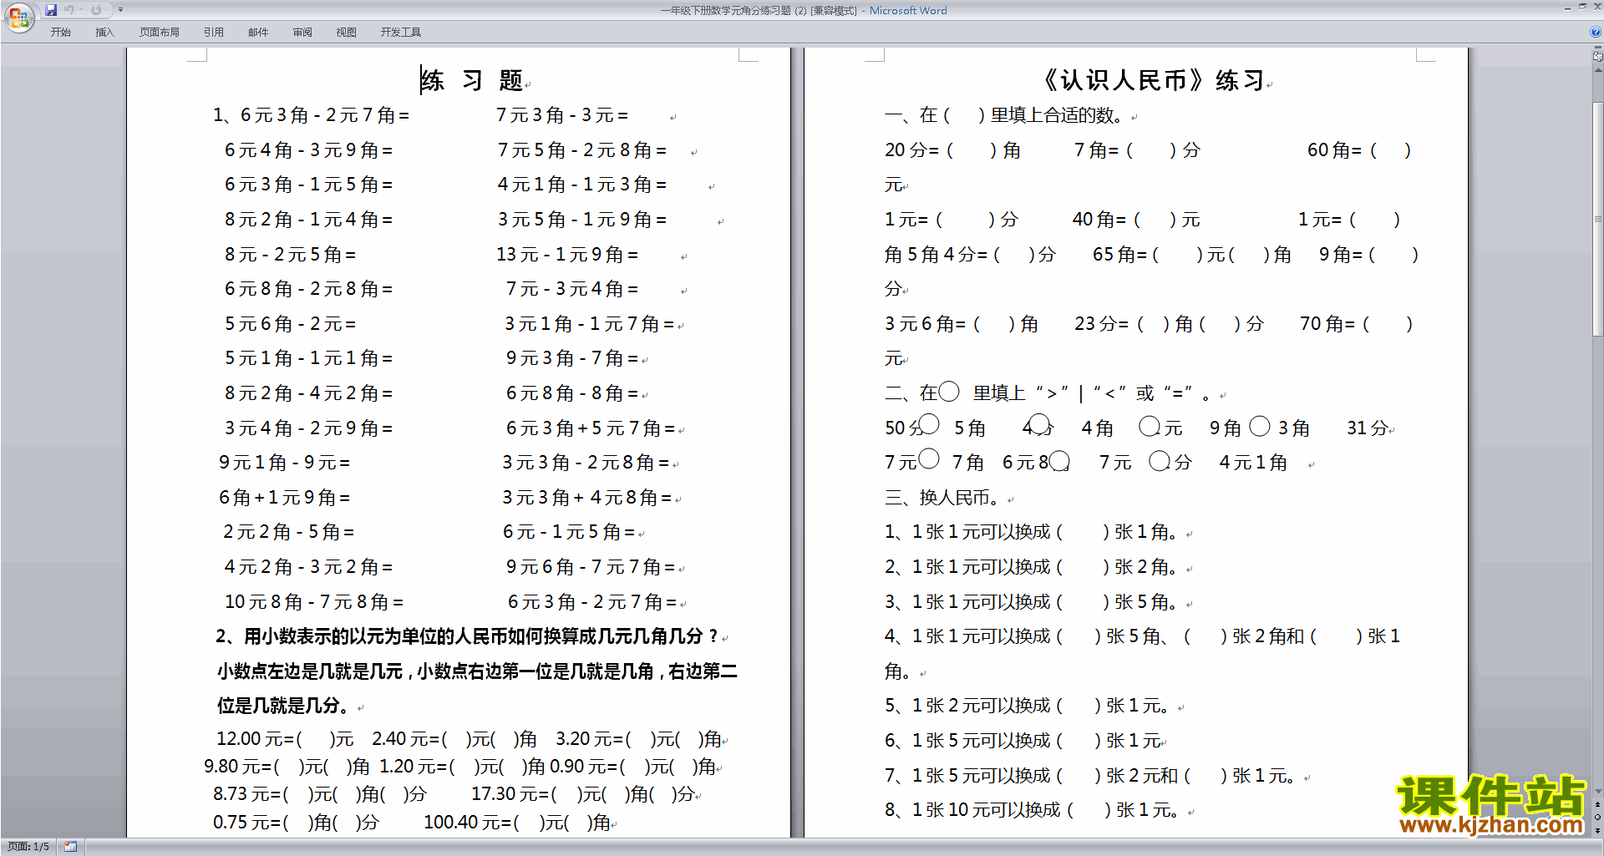Click the circle after 50分
The width and height of the screenshot is (1604, 856).
click(x=928, y=423)
